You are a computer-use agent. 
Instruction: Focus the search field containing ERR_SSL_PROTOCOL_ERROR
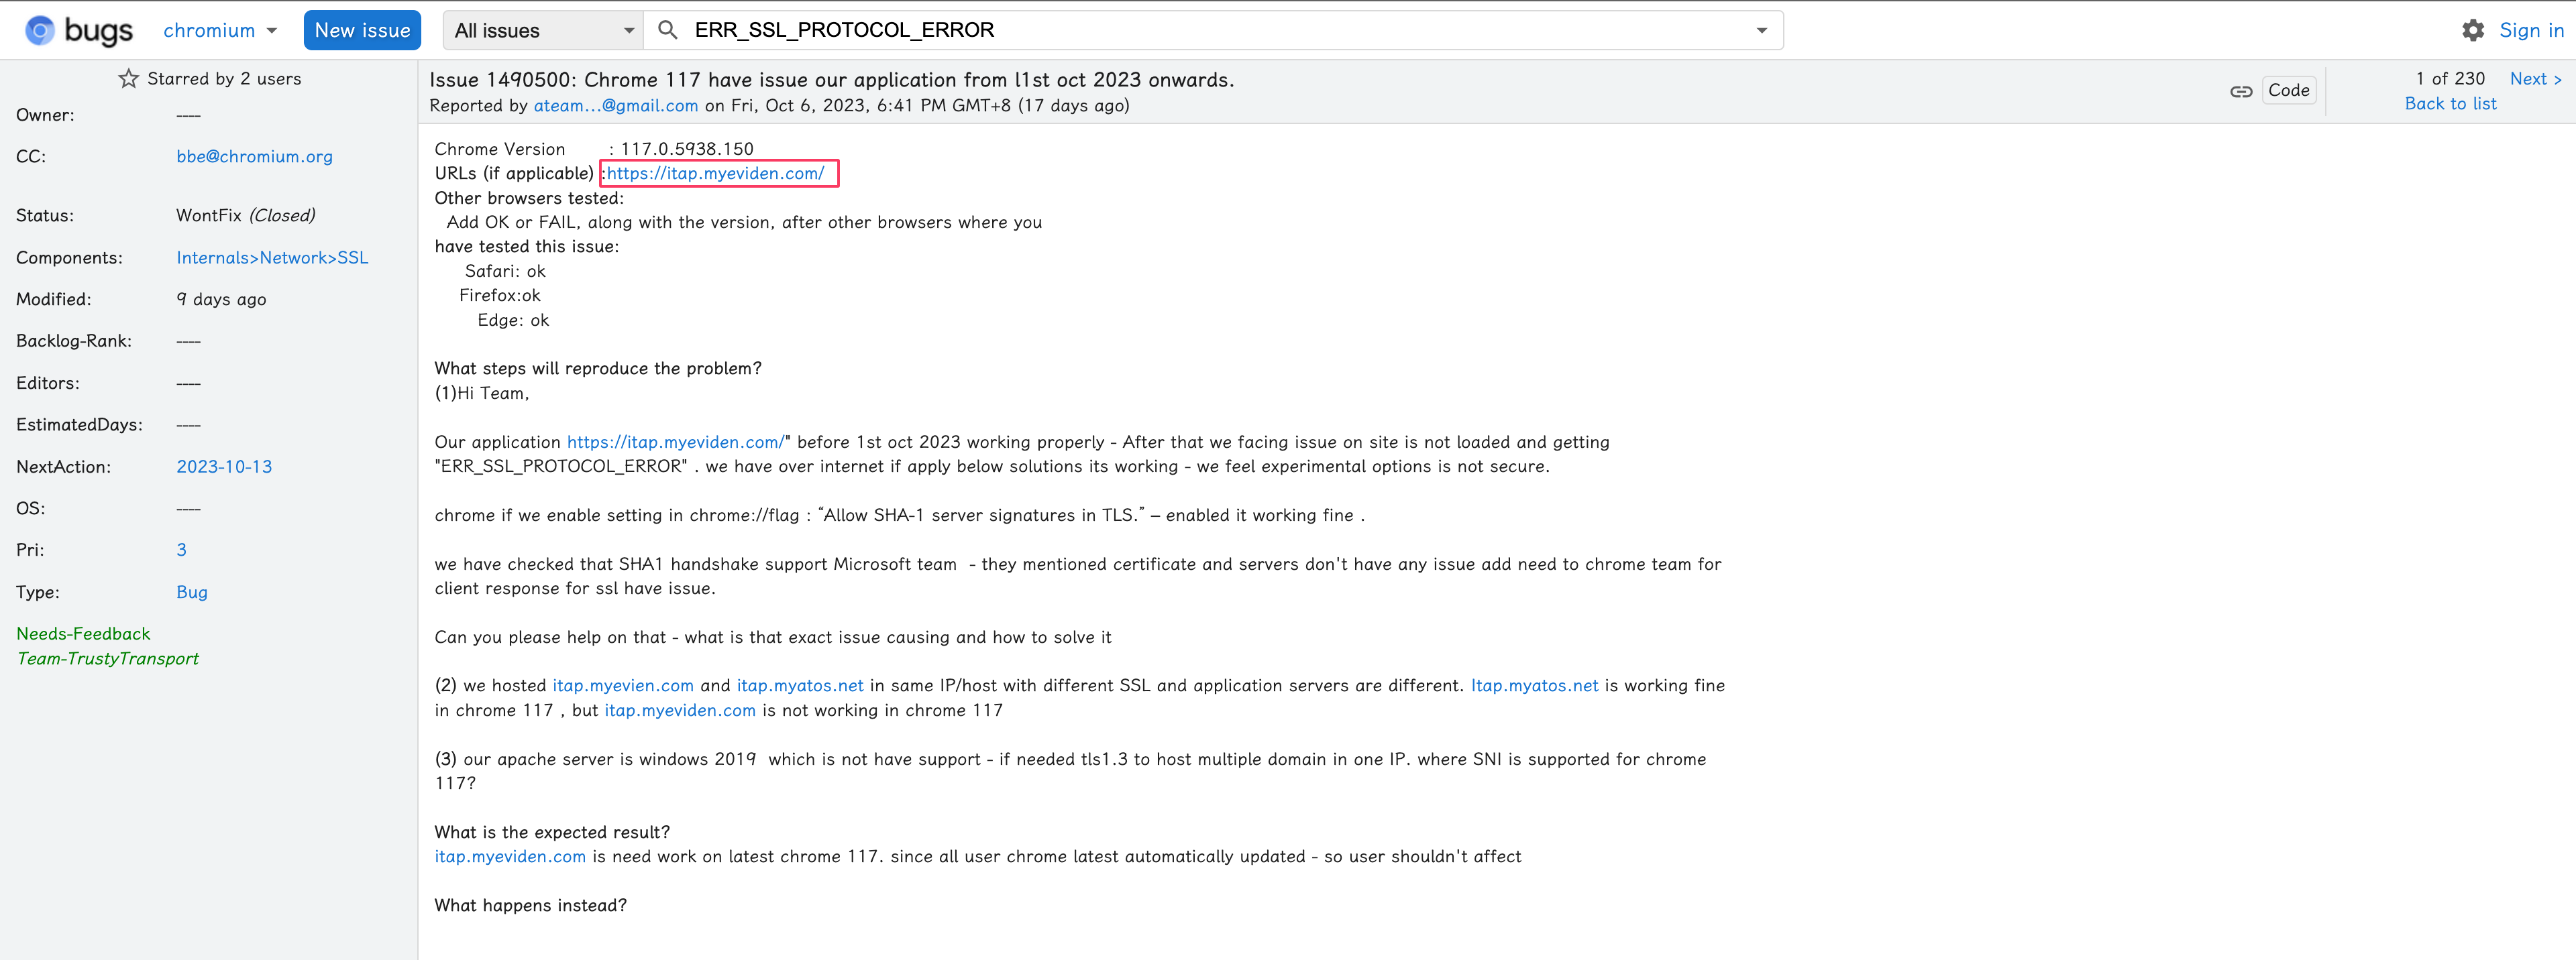1200,31
